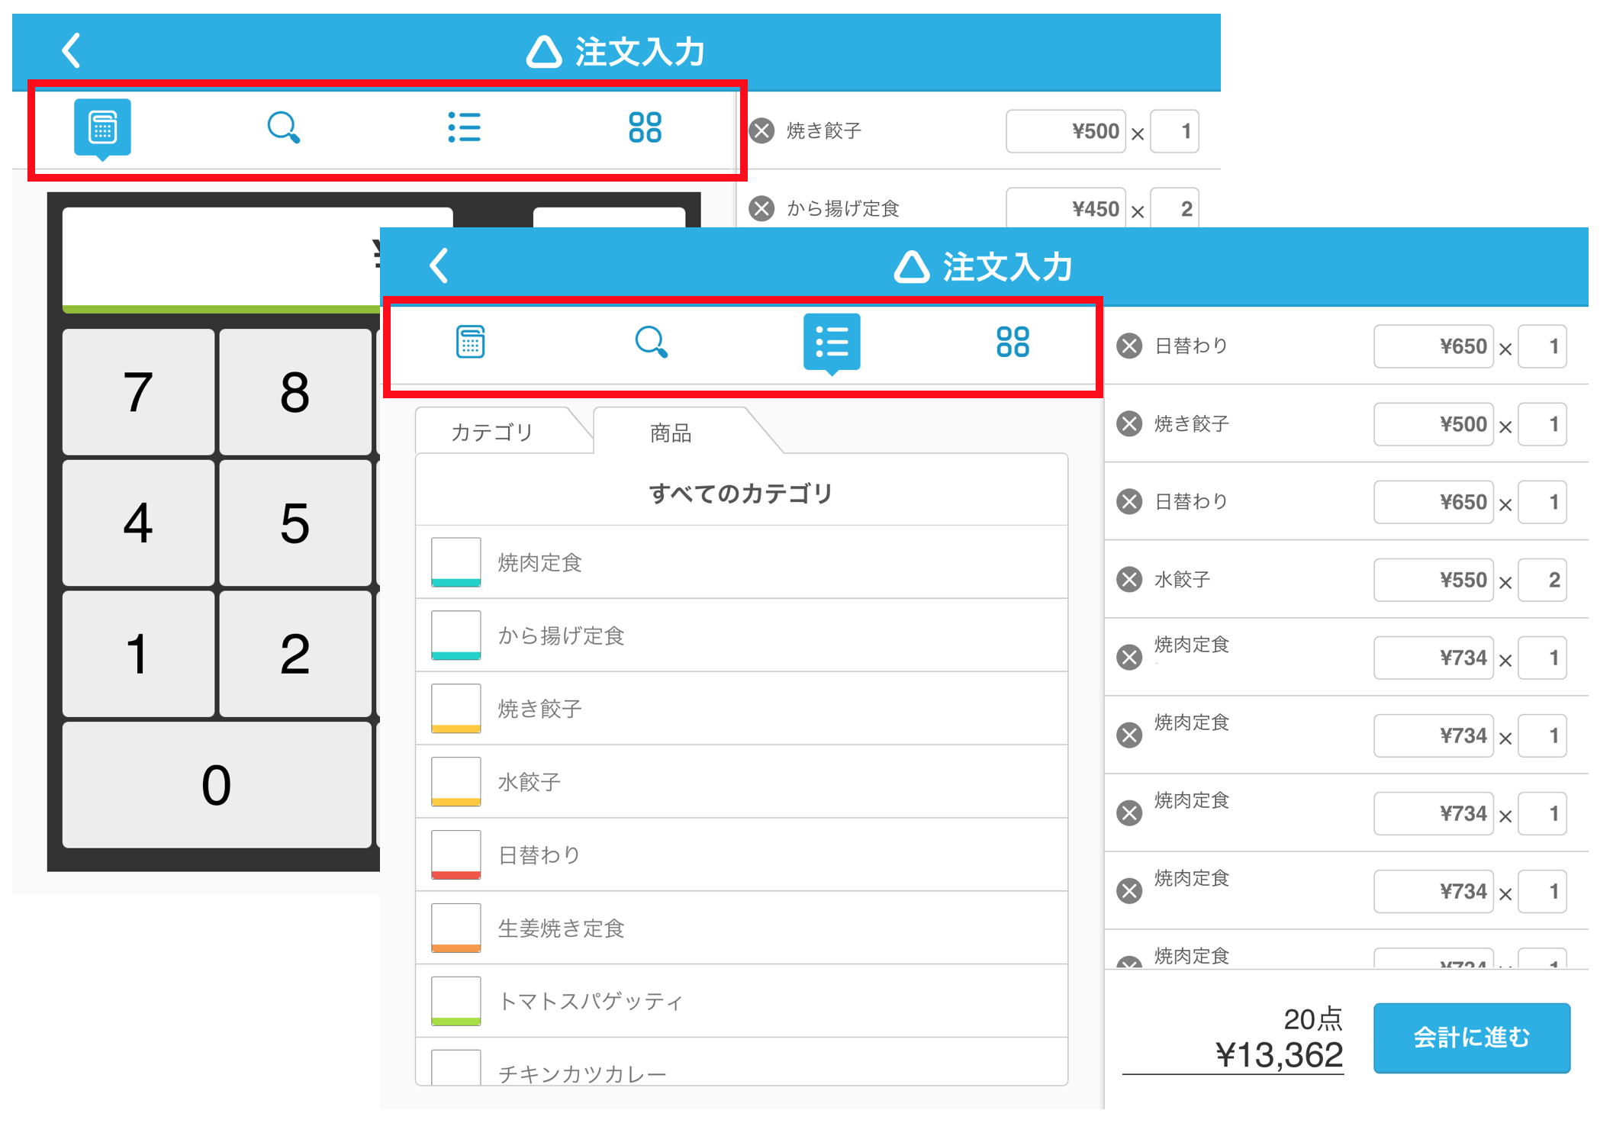Switch to grid view in front toolbar
Screen dimensions: 1613x1123
1013,342
